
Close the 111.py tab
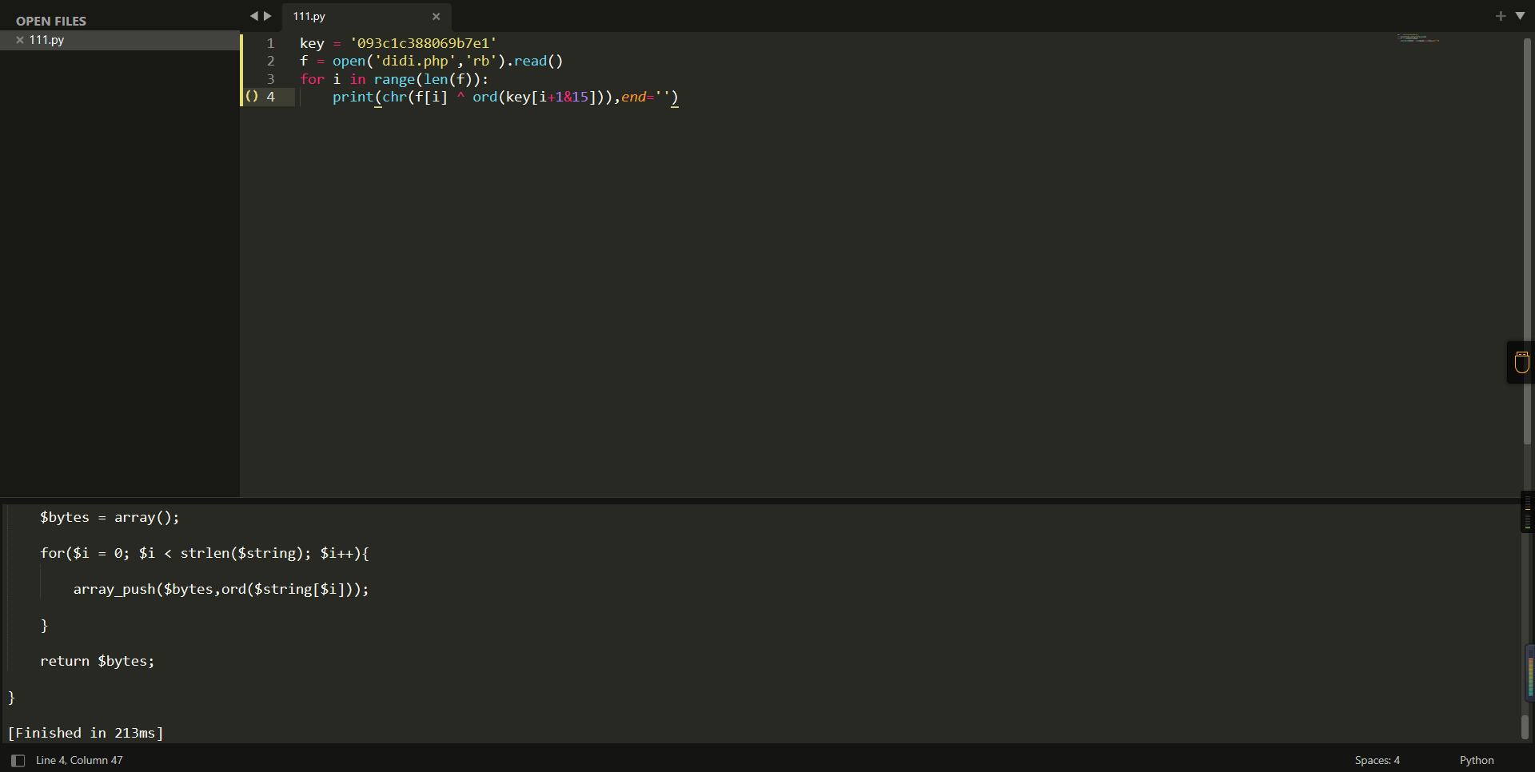(x=436, y=16)
